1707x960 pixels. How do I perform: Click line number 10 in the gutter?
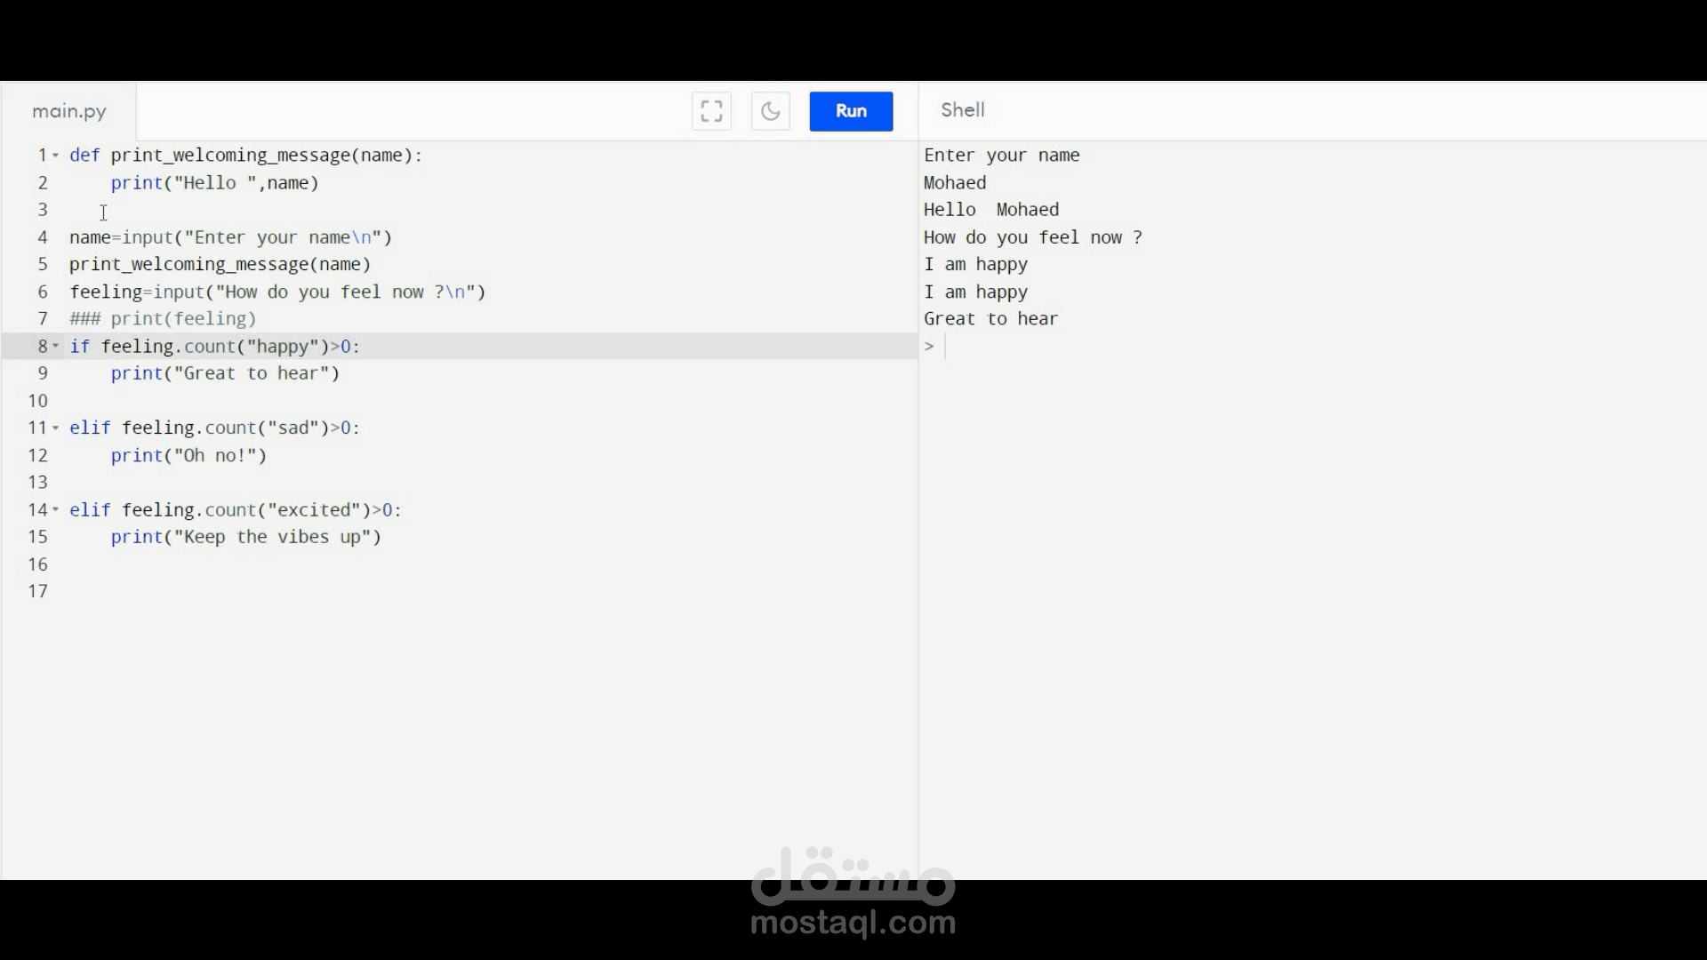coord(37,401)
